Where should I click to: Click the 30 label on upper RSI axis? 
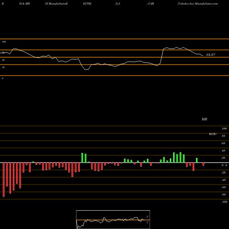click(3, 67)
